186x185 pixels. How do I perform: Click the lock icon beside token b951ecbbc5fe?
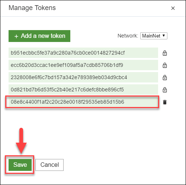(x=165, y=53)
